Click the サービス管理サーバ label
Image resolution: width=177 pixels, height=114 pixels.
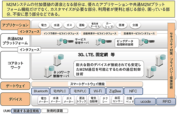tap(82, 41)
